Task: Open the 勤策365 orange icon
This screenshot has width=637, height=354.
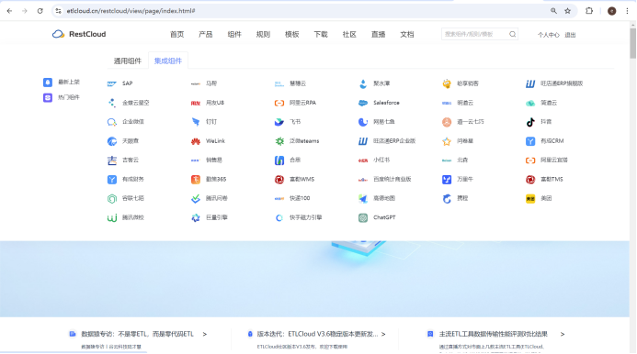Action: 196,179
